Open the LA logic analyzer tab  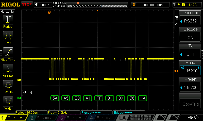point(123,118)
